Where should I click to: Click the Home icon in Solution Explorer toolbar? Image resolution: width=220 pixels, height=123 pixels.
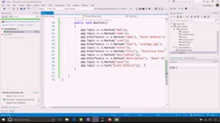[x=178, y=17]
